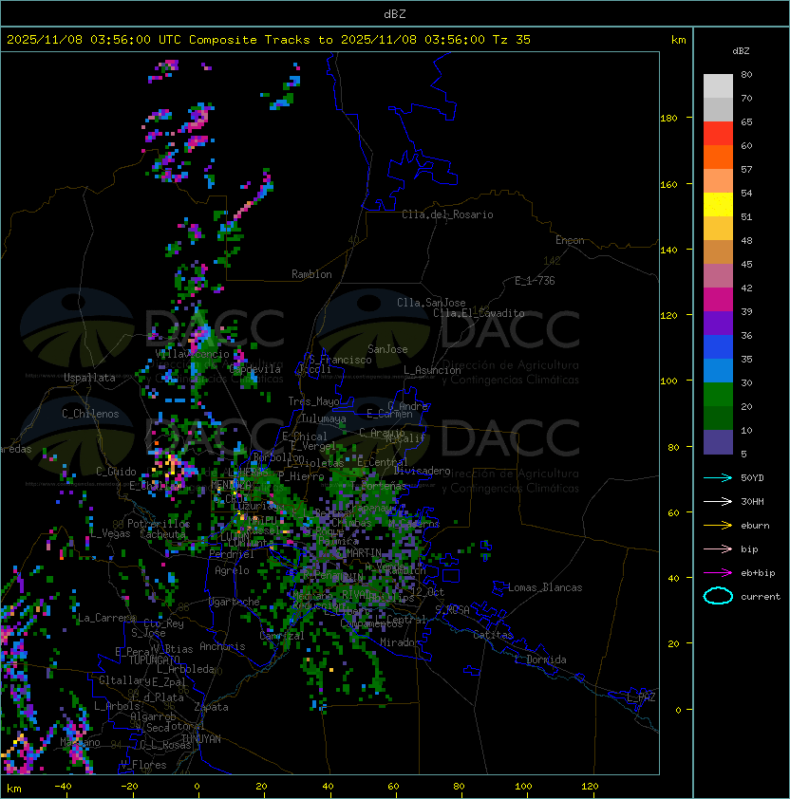Click the cyan 50YD arrow in legend

[x=718, y=478]
